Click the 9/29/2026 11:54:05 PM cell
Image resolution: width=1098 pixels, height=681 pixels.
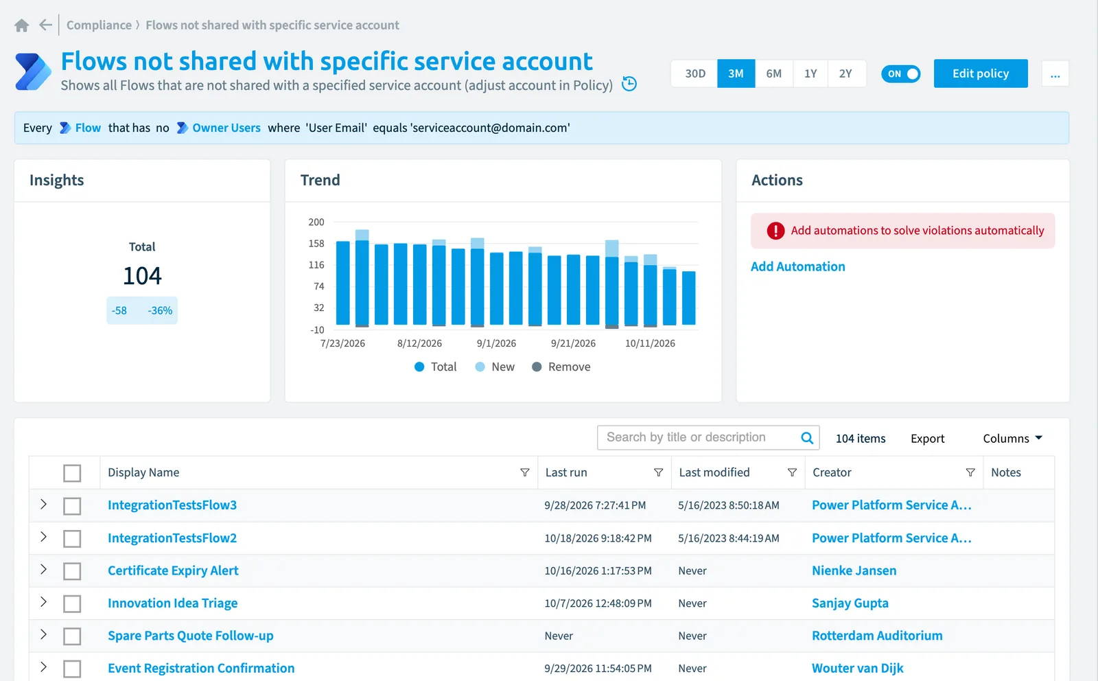tap(598, 668)
